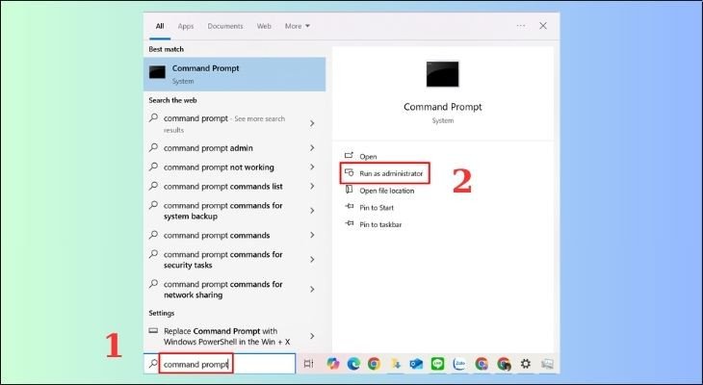Close the search panel with the X
The image size is (703, 385).
(x=543, y=26)
